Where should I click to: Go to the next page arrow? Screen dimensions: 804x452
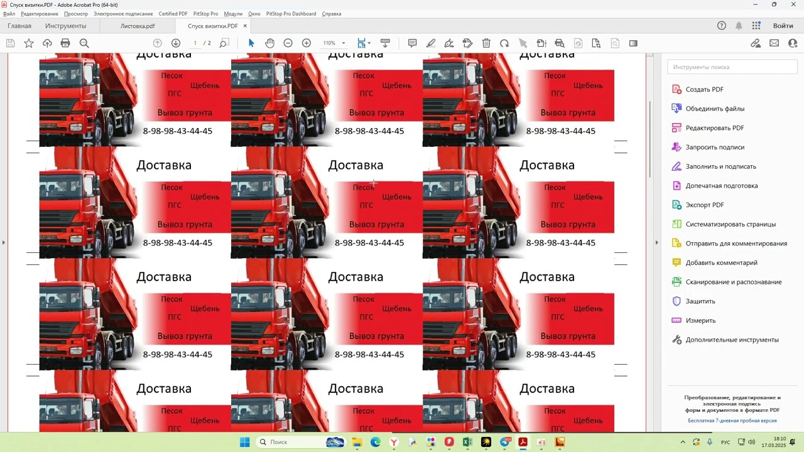coord(176,43)
